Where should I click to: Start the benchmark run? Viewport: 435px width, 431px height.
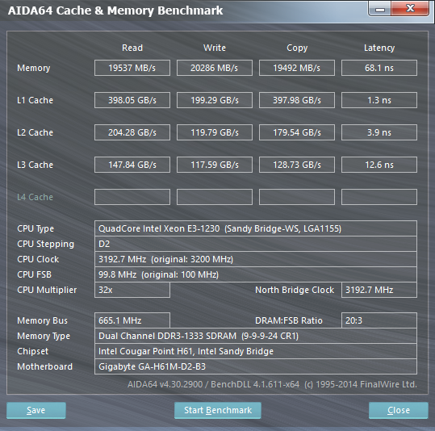click(218, 410)
